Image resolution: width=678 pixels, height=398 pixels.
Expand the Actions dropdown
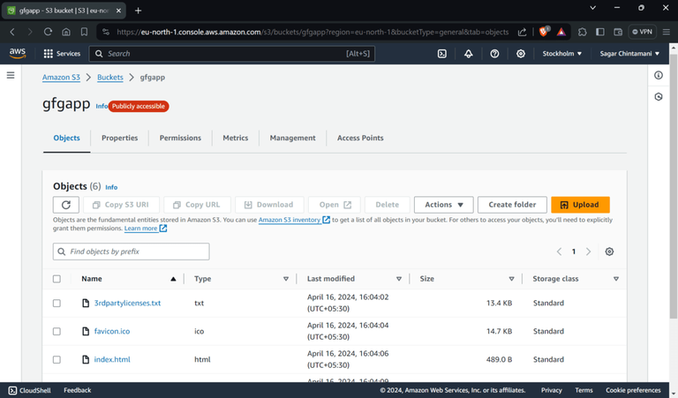point(444,205)
